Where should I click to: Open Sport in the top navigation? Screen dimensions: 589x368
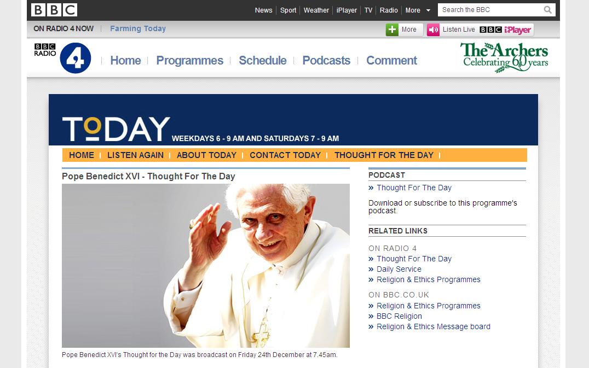click(288, 10)
